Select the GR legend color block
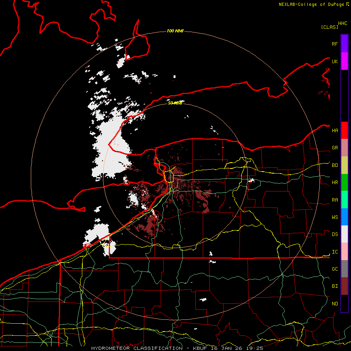This screenshot has height=351, width=351. (344, 148)
